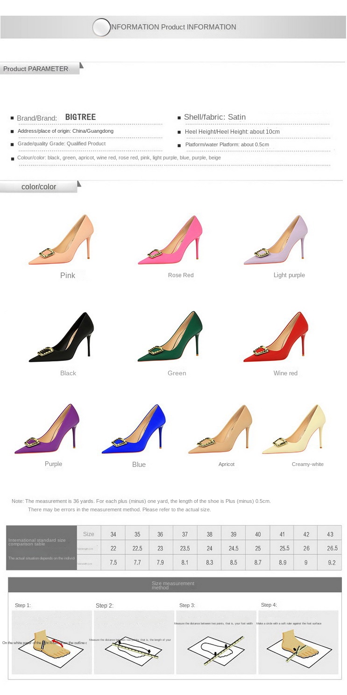Click the color/color section tab
This screenshot has height=695, width=347.
pyautogui.click(x=39, y=187)
